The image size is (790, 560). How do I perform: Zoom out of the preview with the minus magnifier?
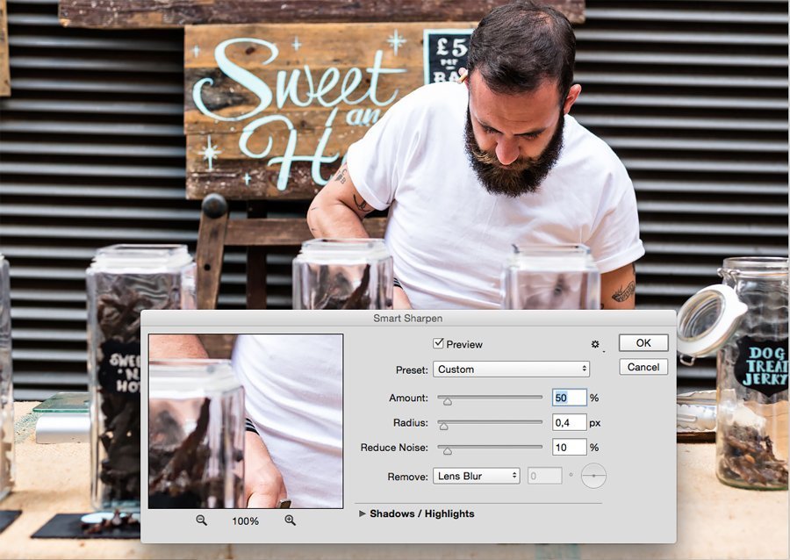201,521
